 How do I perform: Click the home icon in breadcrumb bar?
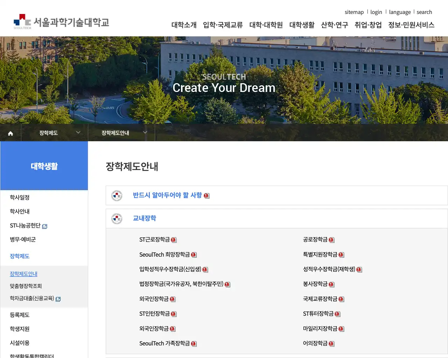(10, 133)
